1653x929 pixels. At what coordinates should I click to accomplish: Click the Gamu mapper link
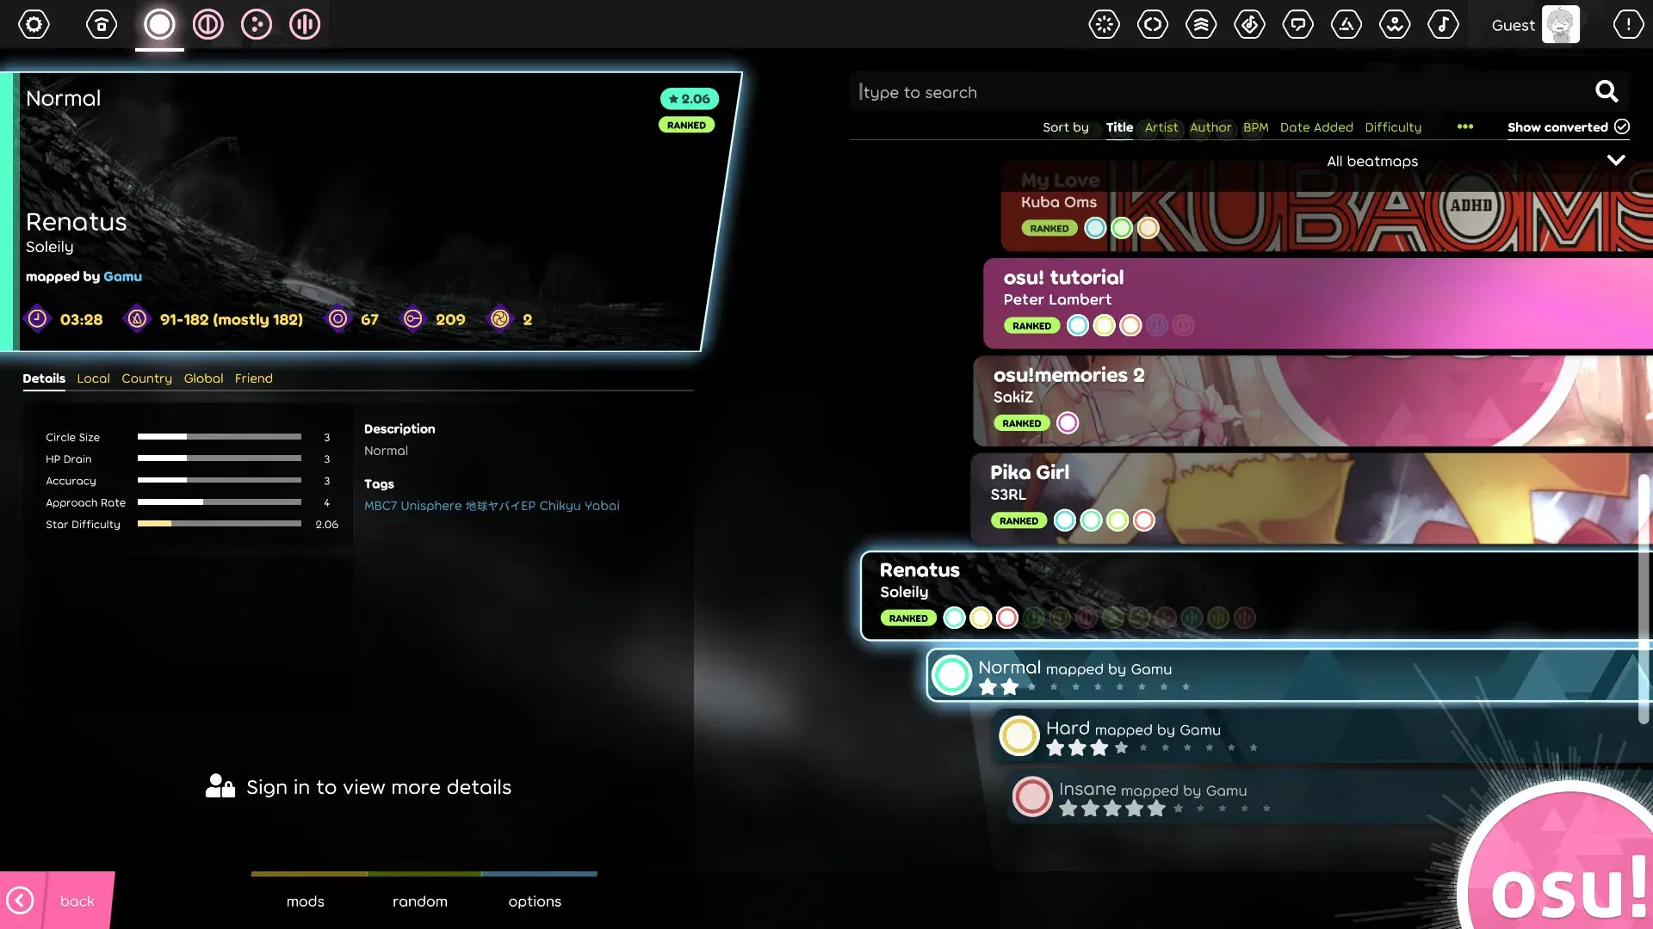[122, 277]
